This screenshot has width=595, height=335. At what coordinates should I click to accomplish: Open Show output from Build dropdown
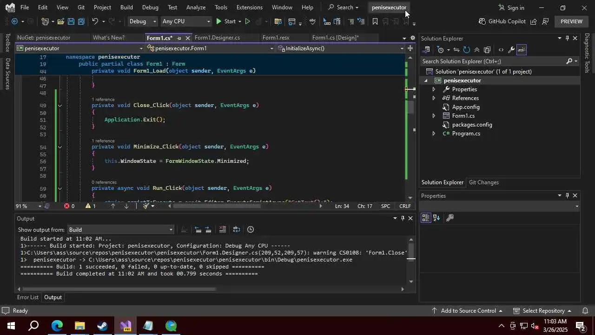(x=121, y=229)
